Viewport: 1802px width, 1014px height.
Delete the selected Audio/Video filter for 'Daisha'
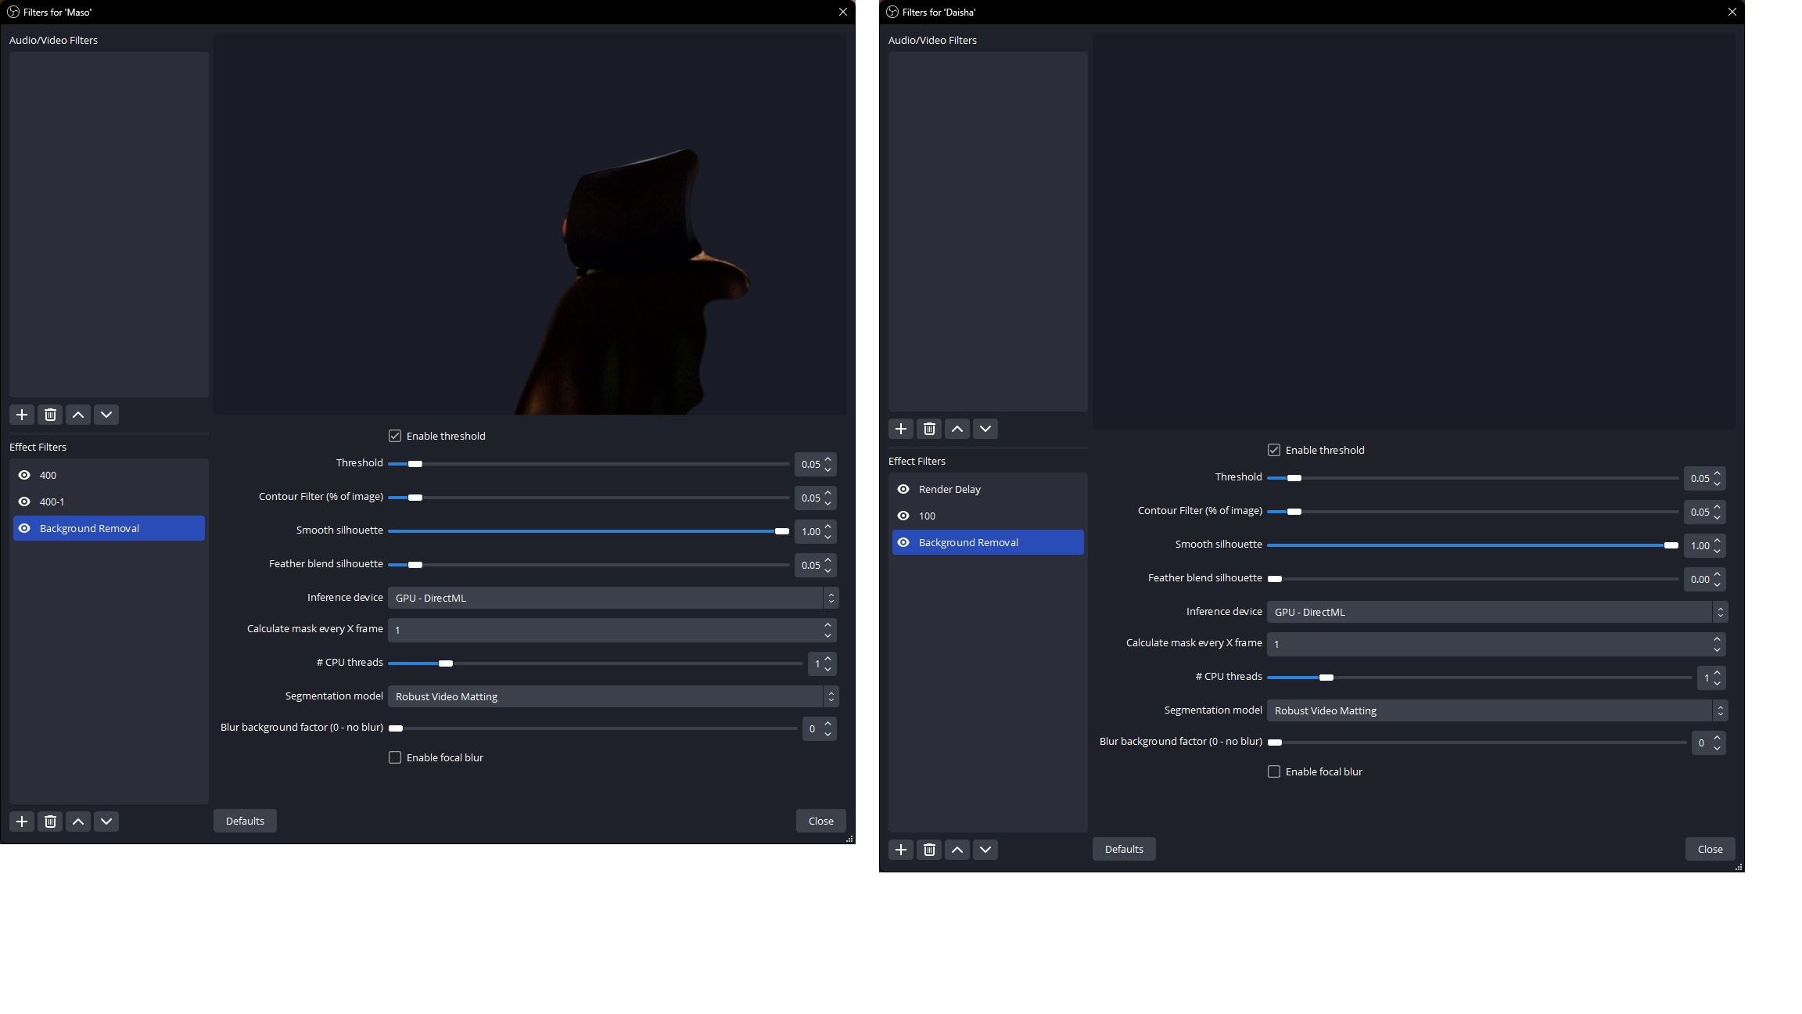click(928, 429)
